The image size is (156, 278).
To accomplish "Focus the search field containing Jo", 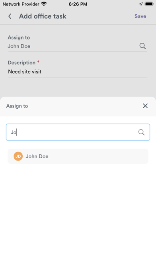I will [78, 132].
